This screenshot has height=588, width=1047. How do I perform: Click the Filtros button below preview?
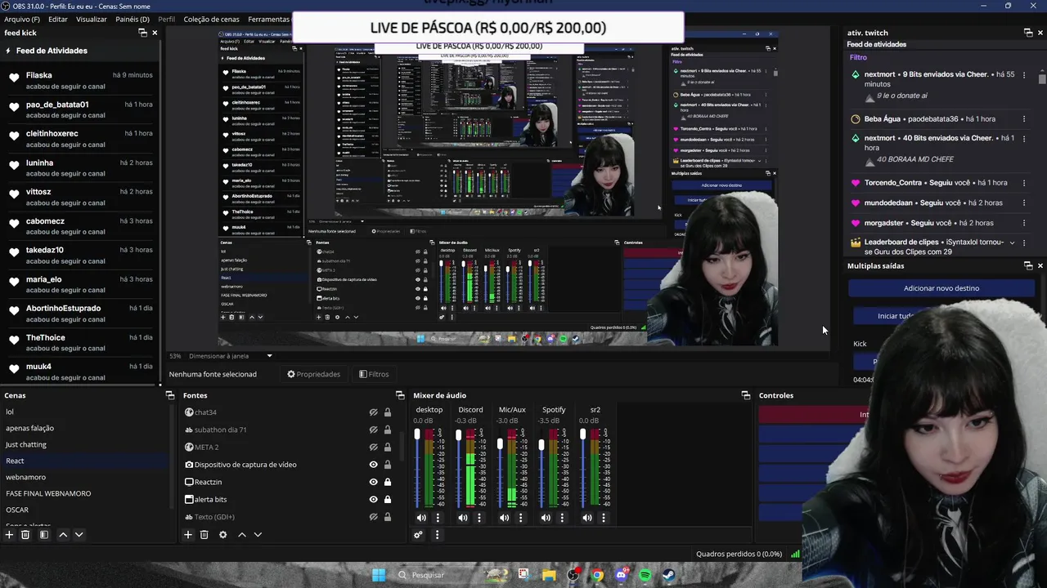[374, 374]
